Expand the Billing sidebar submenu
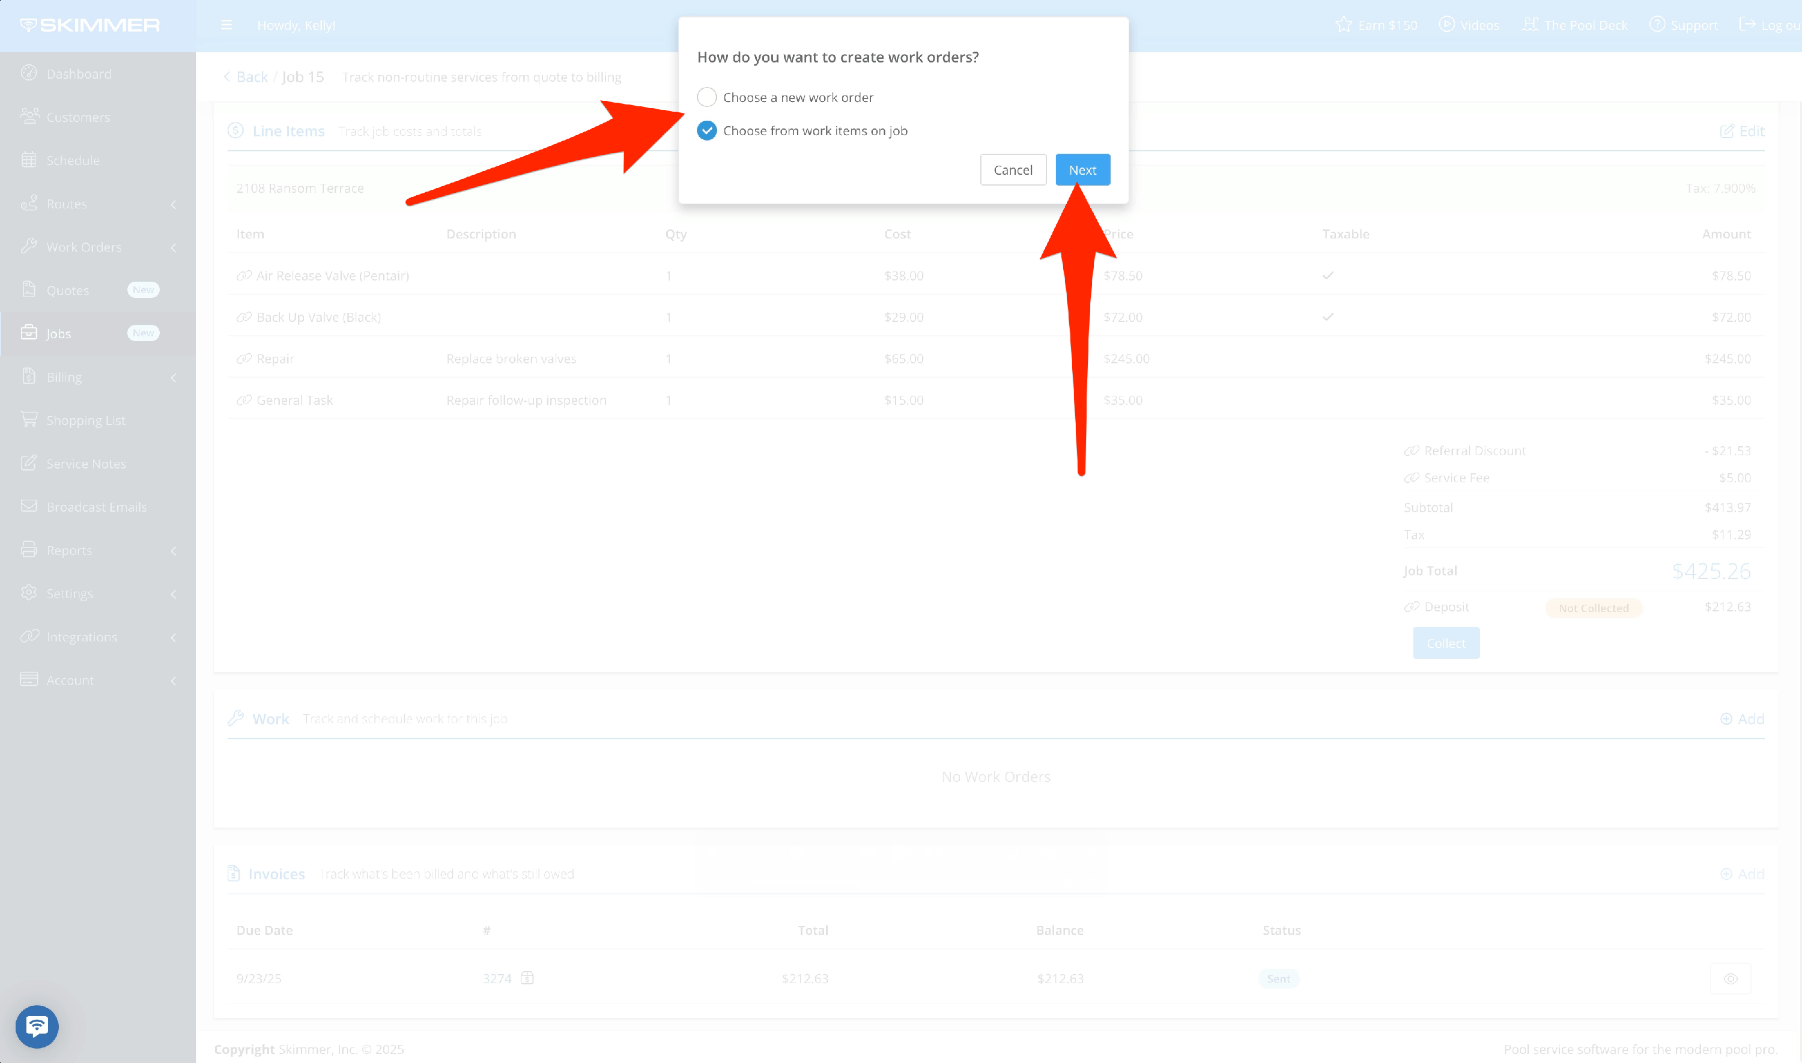The image size is (1802, 1063). [x=172, y=378]
